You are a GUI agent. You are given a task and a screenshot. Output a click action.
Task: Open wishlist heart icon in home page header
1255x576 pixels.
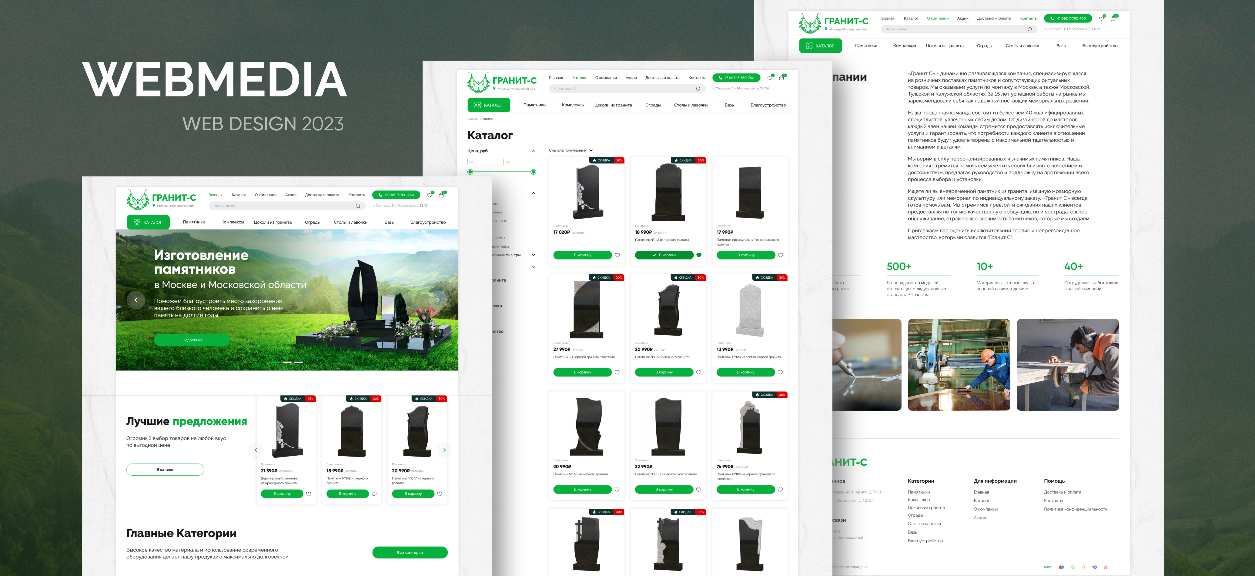[x=430, y=195]
